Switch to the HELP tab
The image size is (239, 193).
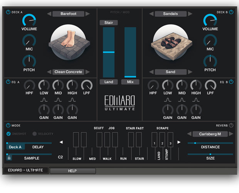pyautogui.click(x=72, y=171)
